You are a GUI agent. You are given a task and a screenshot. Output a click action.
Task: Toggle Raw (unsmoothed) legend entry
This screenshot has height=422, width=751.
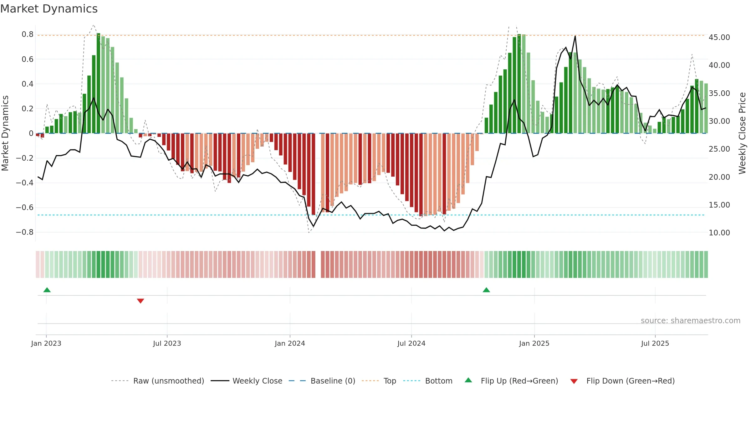158,381
